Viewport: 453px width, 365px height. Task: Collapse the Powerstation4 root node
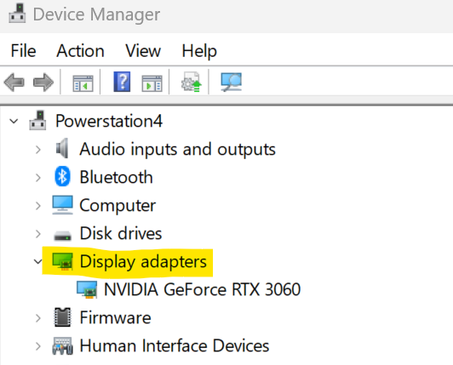(14, 121)
